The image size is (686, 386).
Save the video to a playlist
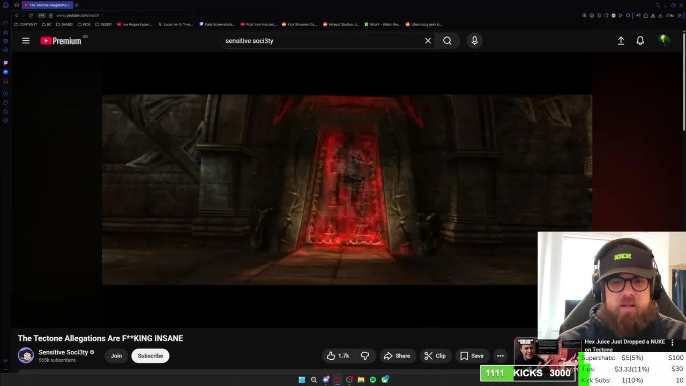tap(472, 356)
